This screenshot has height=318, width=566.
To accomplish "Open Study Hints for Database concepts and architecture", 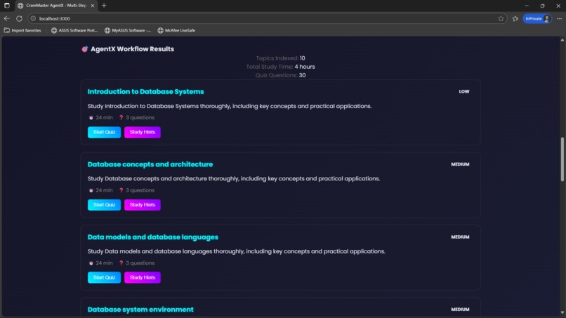I will tap(143, 205).
